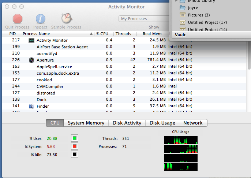
Task: Click the 781.4 MB memory value
Action: click(x=156, y=60)
